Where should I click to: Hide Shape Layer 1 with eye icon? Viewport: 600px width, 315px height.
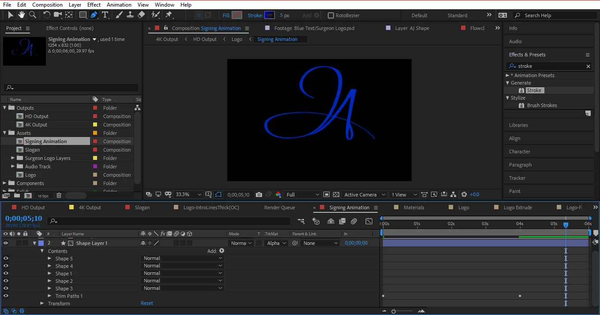tap(6, 243)
